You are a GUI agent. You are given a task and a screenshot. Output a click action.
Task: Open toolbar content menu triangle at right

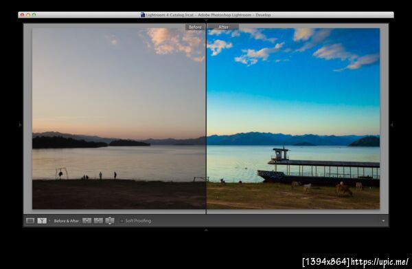click(383, 221)
